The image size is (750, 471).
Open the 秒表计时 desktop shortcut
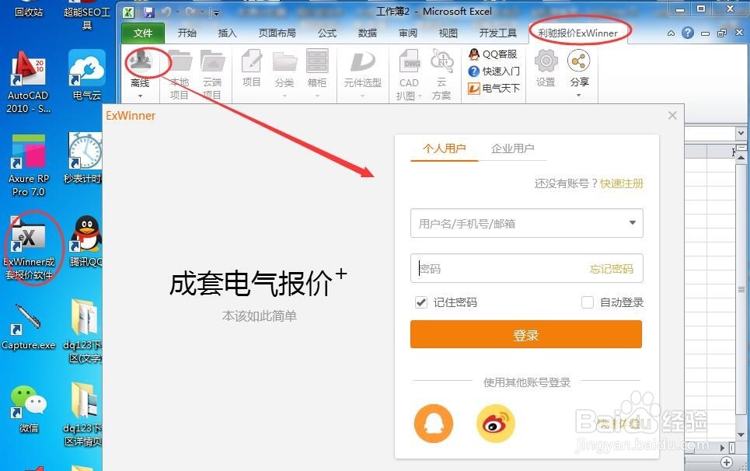[x=84, y=158]
